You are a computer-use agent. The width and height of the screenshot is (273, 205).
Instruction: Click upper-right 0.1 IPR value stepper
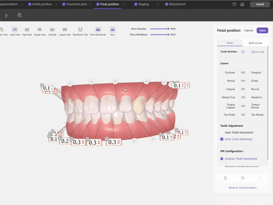tap(182, 86)
